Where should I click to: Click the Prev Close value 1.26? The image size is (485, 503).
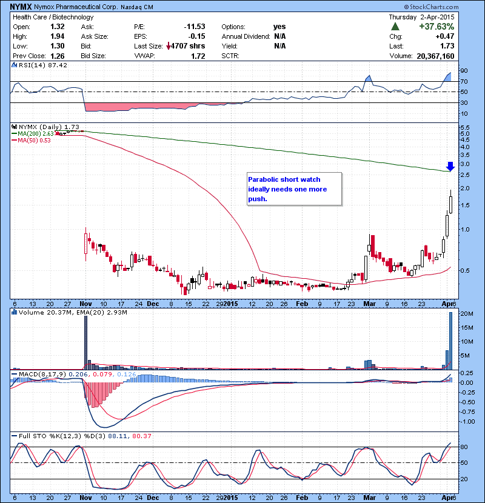pos(58,56)
